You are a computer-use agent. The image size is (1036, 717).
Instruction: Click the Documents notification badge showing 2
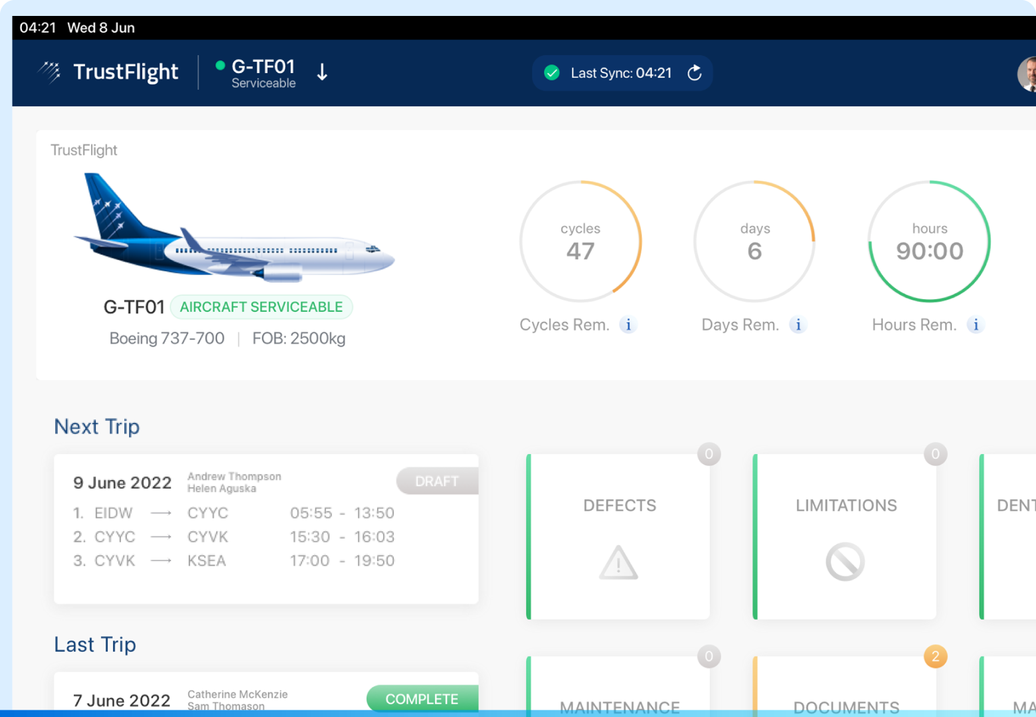935,657
